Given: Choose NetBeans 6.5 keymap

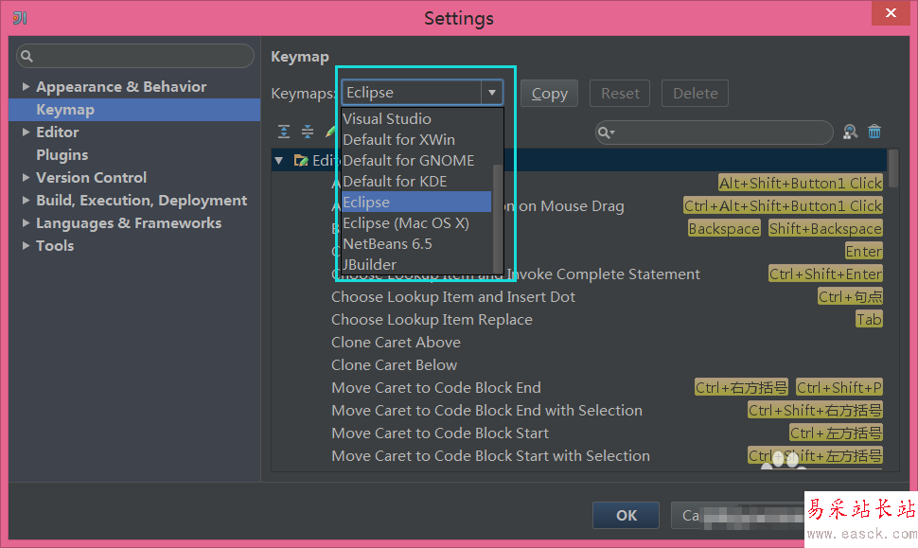Looking at the screenshot, I should [x=416, y=243].
